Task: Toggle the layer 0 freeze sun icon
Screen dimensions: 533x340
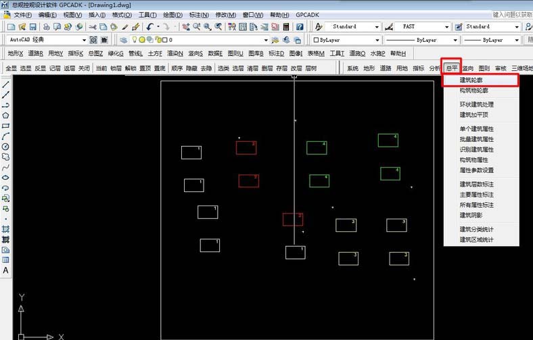Action: click(x=142, y=40)
